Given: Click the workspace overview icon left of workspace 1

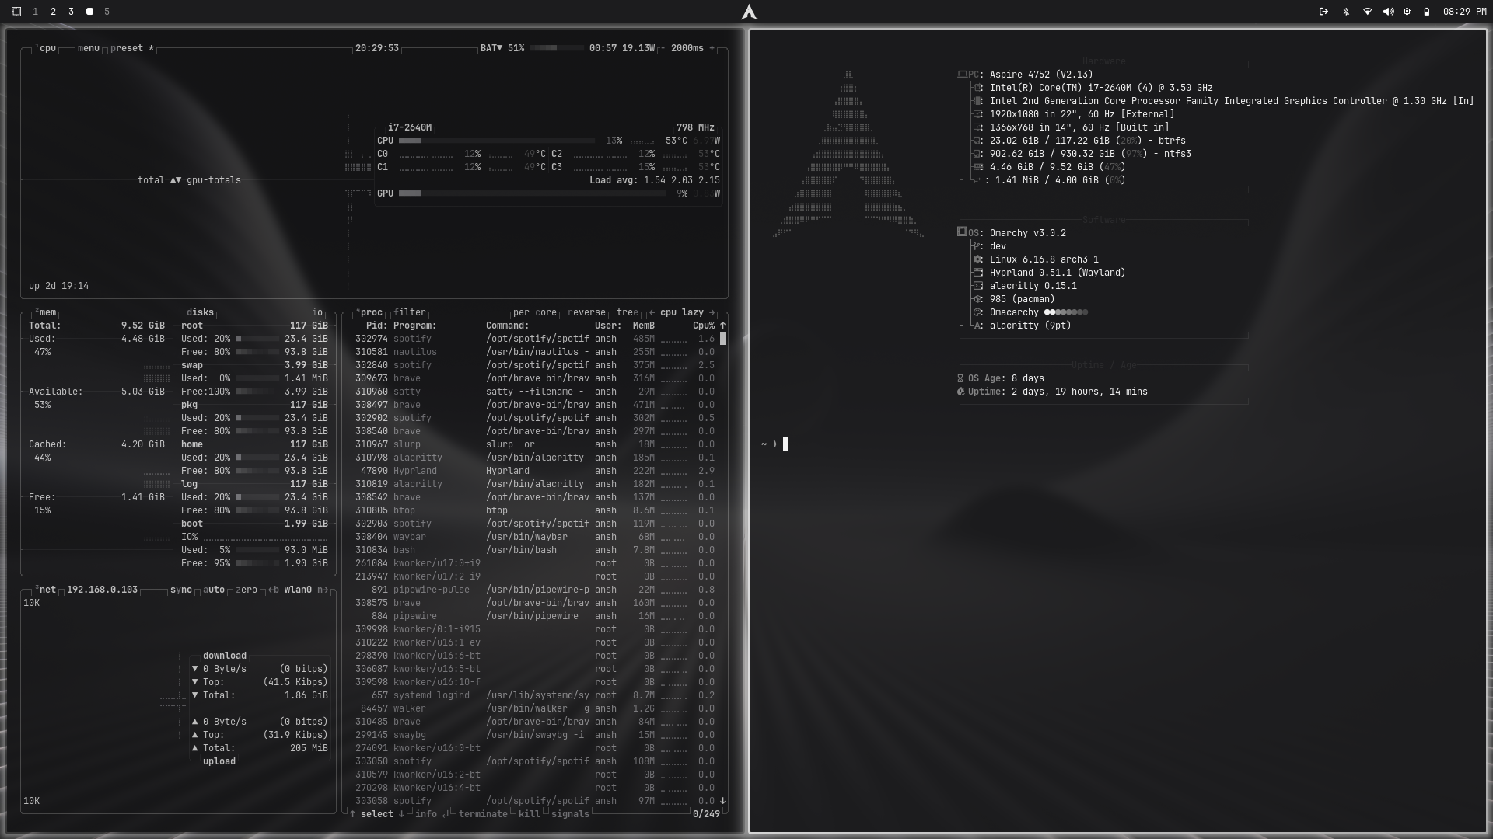Looking at the screenshot, I should [x=16, y=12].
